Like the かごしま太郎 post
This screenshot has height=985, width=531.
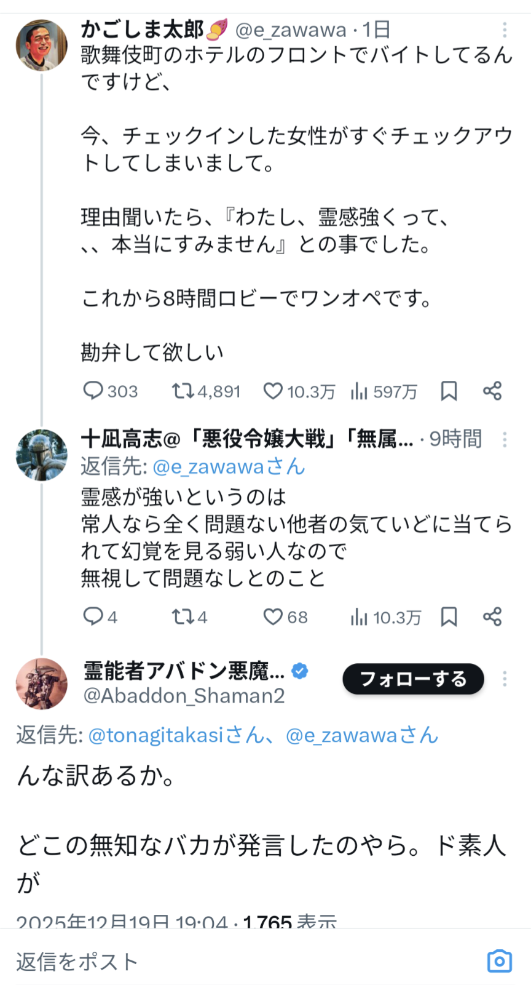coord(273,391)
